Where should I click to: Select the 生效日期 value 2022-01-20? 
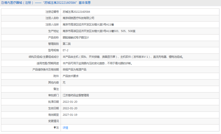(x=70, y=108)
